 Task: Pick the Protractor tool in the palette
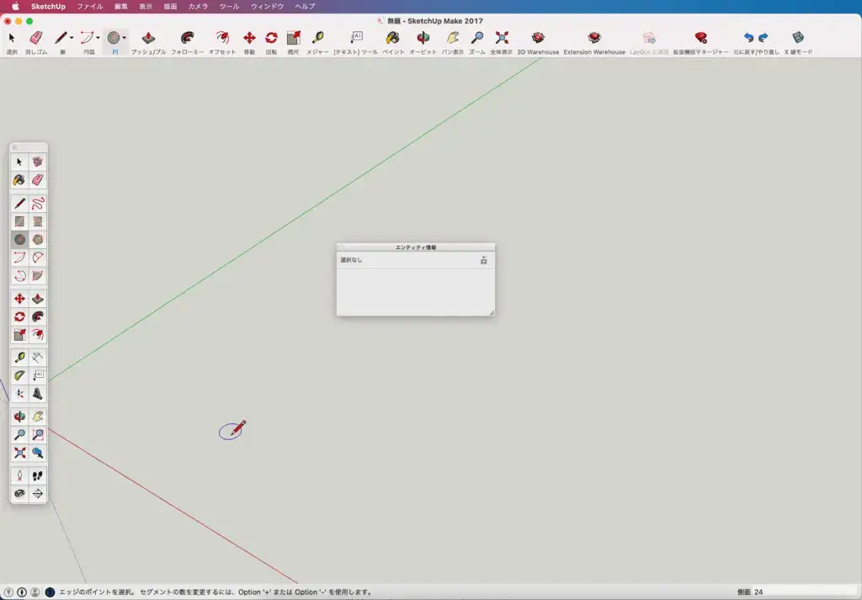point(20,376)
